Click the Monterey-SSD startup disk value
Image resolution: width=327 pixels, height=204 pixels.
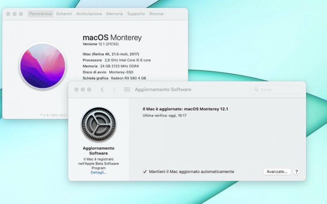(x=121, y=72)
